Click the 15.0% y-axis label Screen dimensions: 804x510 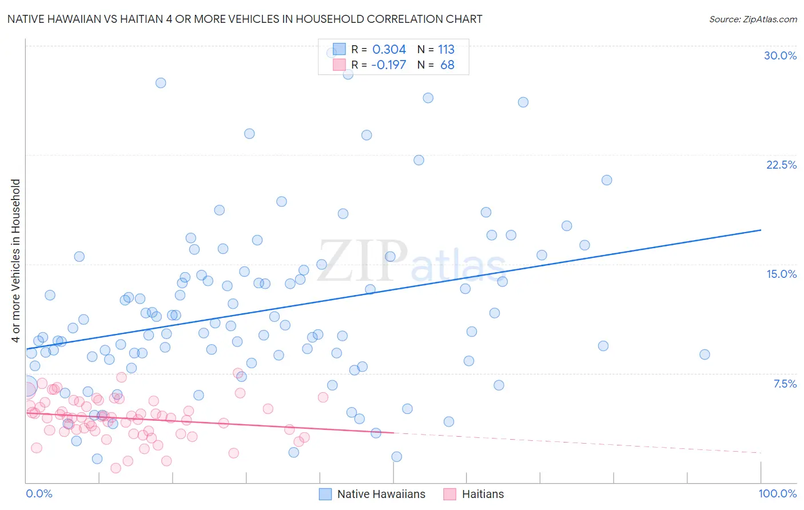[x=781, y=274]
